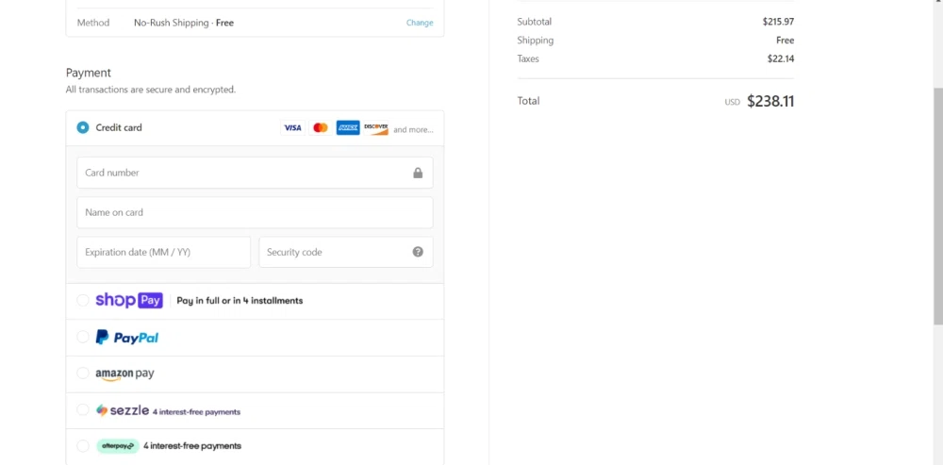Select the Shop Pay radio button
This screenshot has height=465, width=943.
point(83,301)
